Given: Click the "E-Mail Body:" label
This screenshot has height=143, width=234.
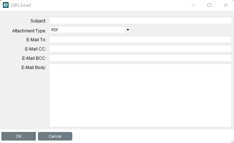Looking at the screenshot, I should tap(34, 68).
